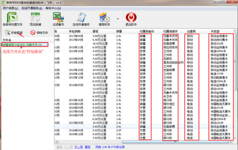Click the 归属地城市 column header
The height and width of the screenshot is (150, 238).
point(170,31)
